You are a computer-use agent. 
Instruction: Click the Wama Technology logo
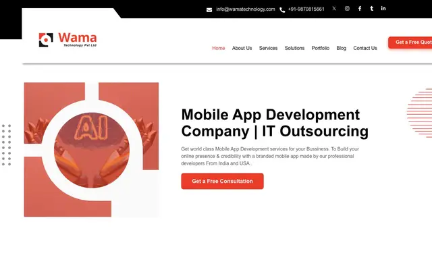[67, 40]
